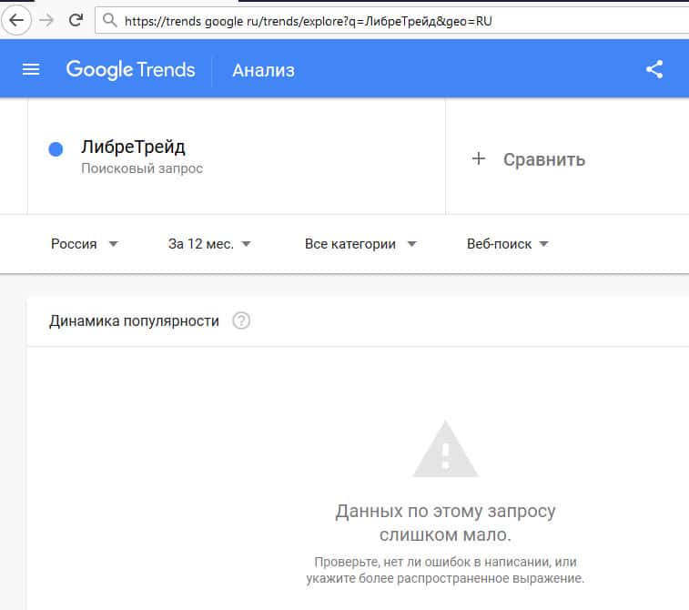Screen dimensions: 689x610
Task: Open the Все категории dropdown
Action: [360, 244]
